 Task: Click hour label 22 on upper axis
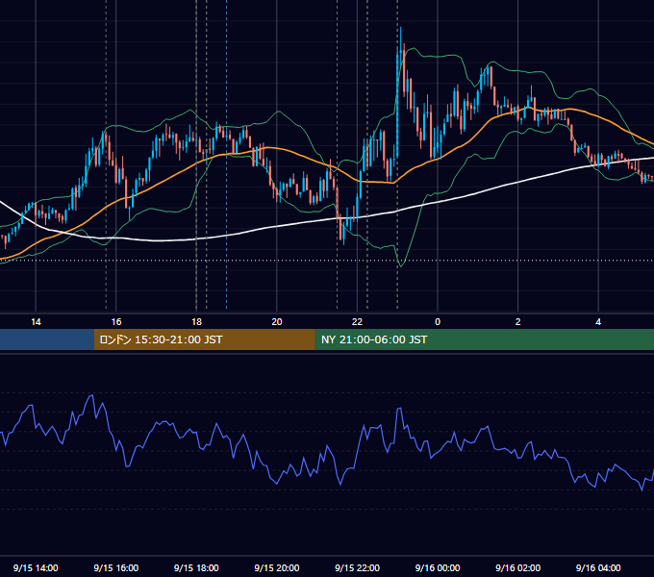357,322
